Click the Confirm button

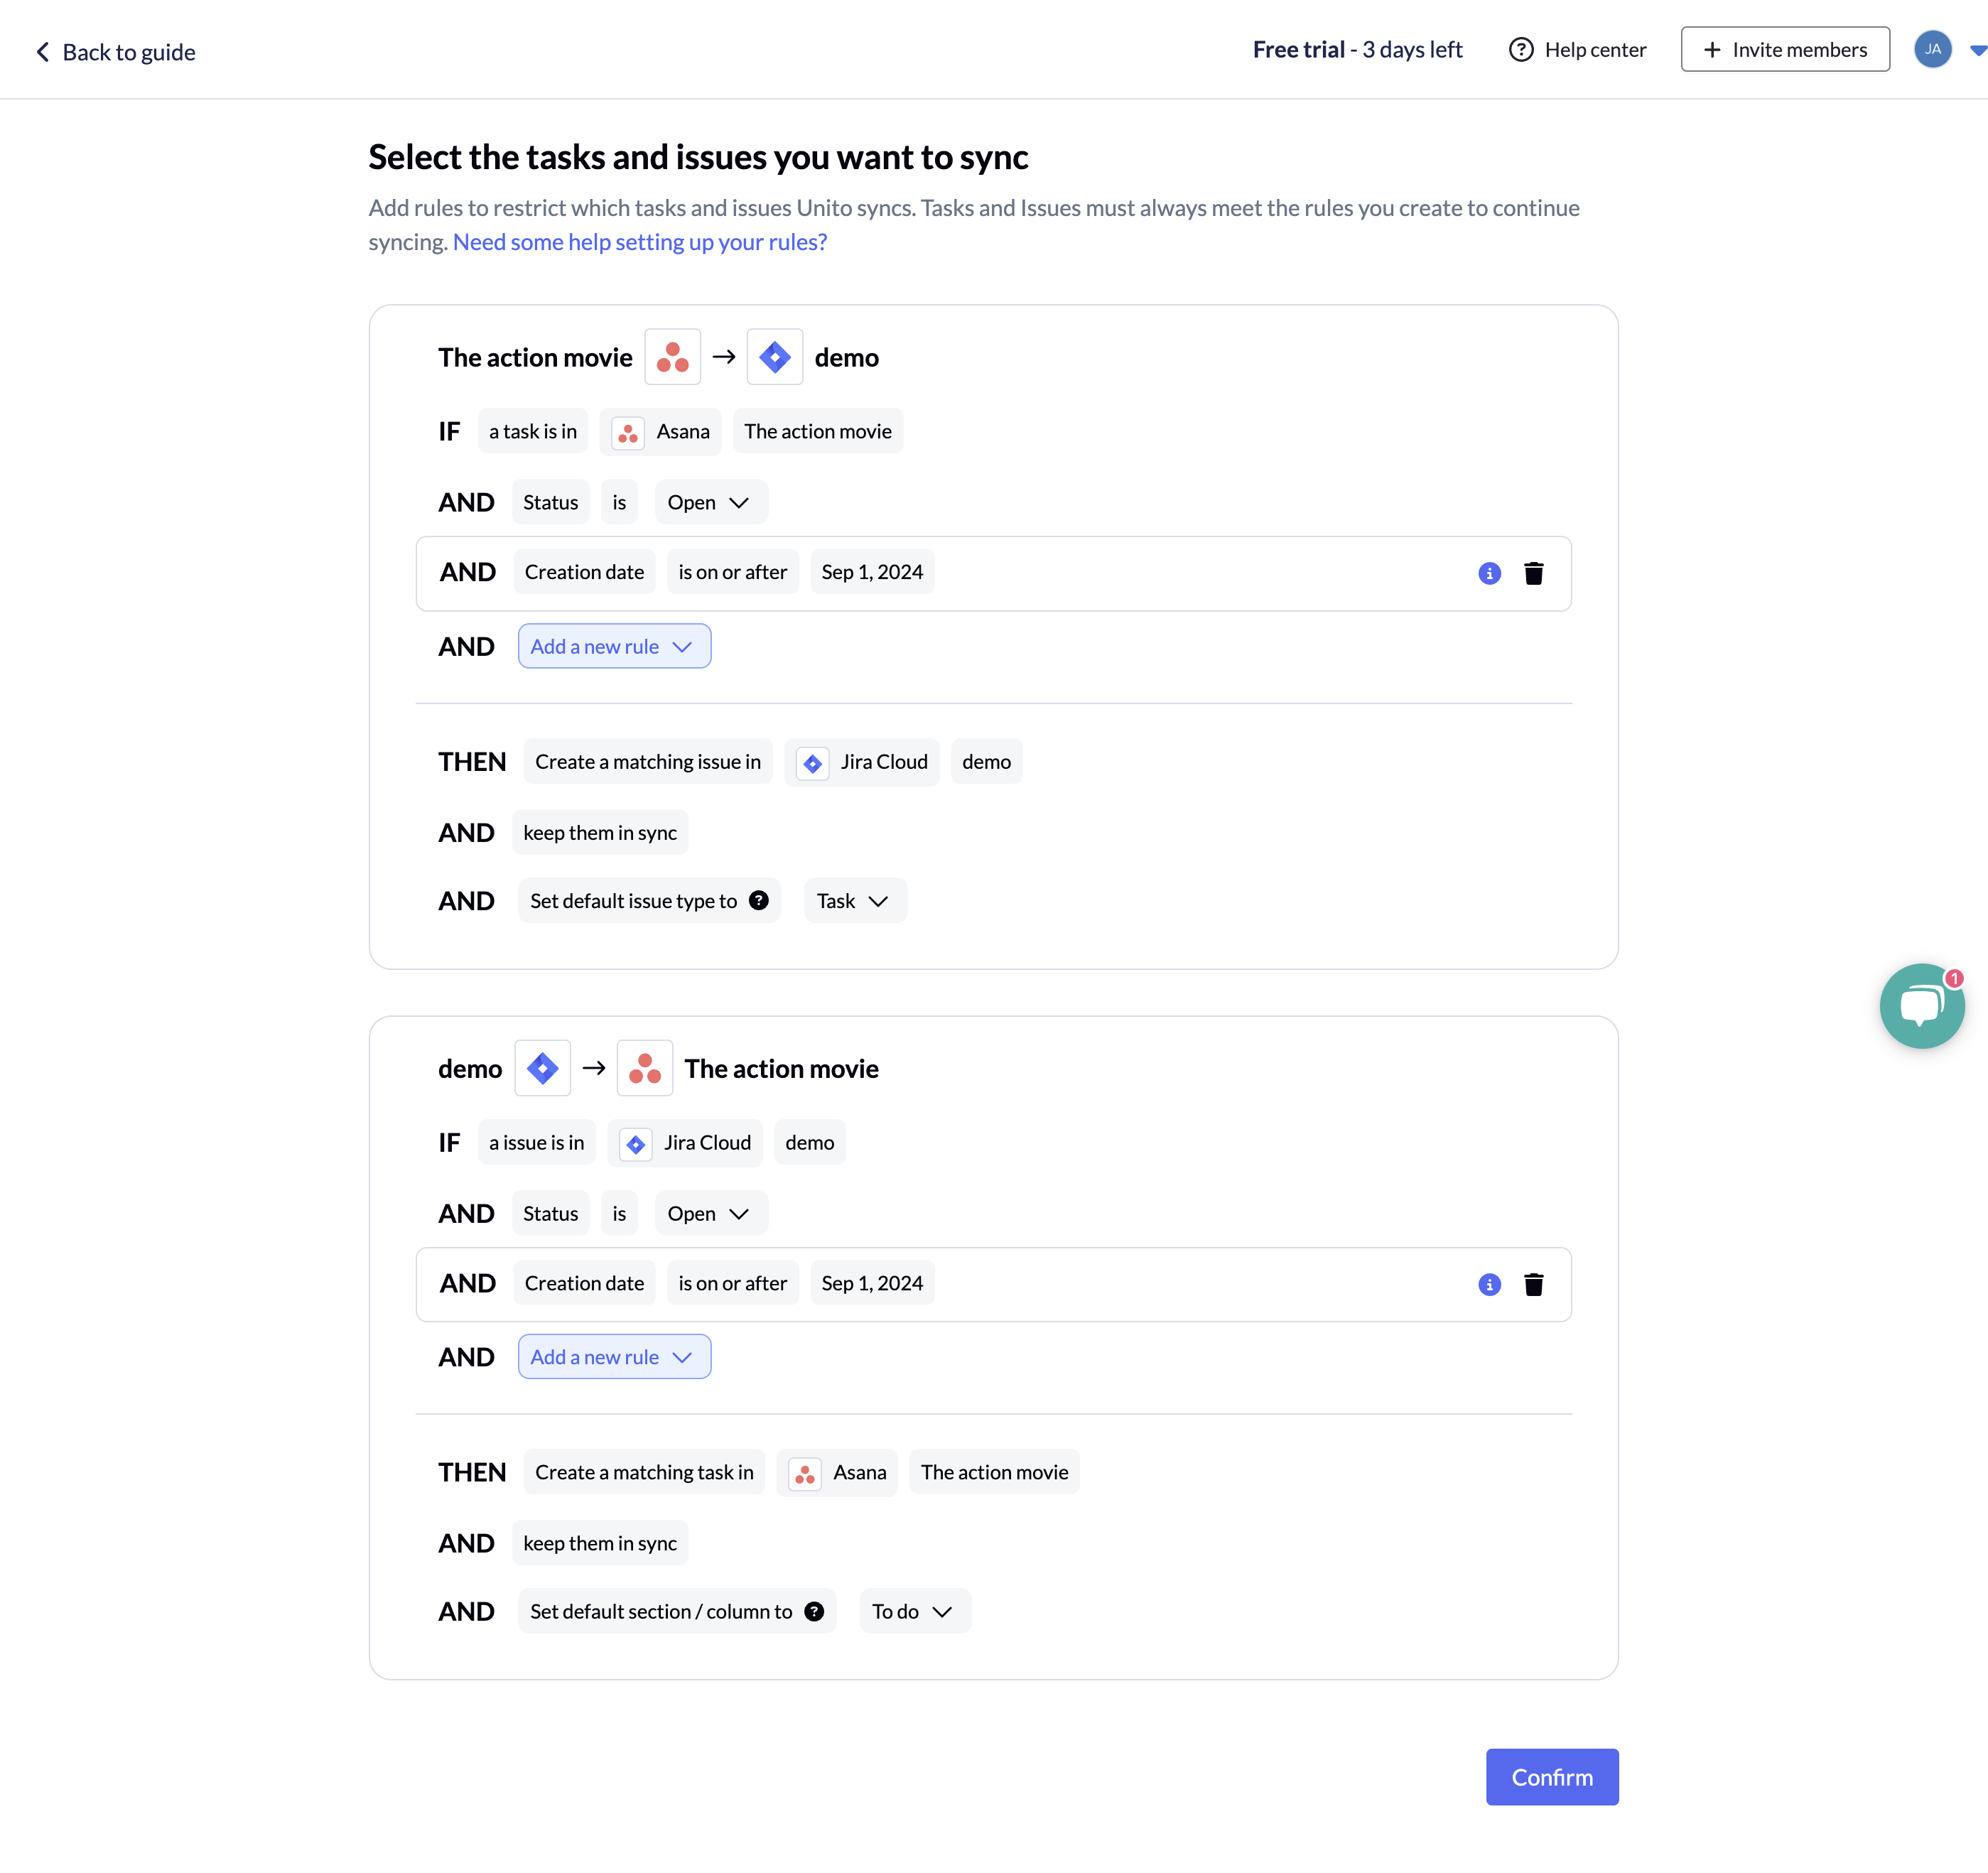click(x=1552, y=1777)
